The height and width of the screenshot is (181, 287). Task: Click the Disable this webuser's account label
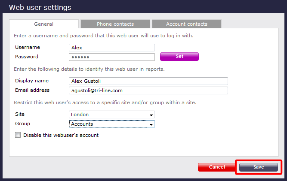pos(61,135)
